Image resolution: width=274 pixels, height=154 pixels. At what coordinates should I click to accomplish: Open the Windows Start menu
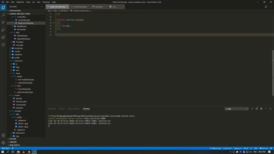click(3, 152)
